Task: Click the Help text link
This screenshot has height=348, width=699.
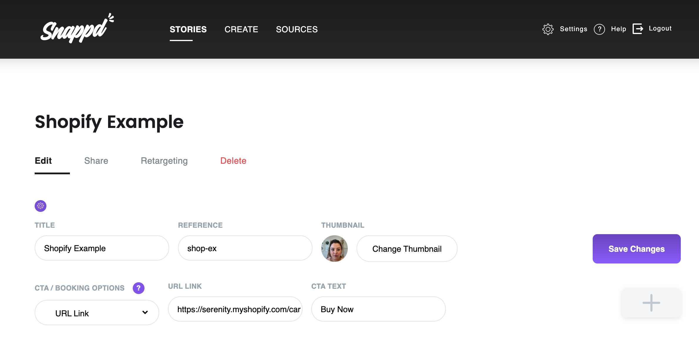Action: (x=619, y=29)
